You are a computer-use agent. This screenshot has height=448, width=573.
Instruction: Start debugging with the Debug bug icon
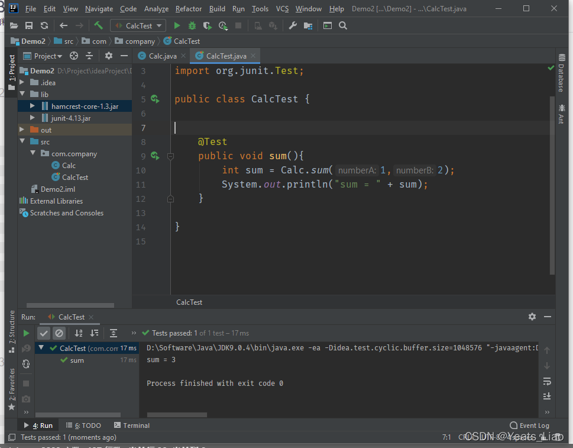click(x=192, y=26)
